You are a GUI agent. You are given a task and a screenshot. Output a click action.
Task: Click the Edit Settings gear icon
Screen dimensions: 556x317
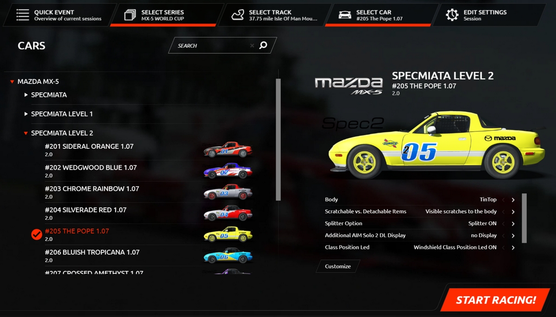[452, 15]
